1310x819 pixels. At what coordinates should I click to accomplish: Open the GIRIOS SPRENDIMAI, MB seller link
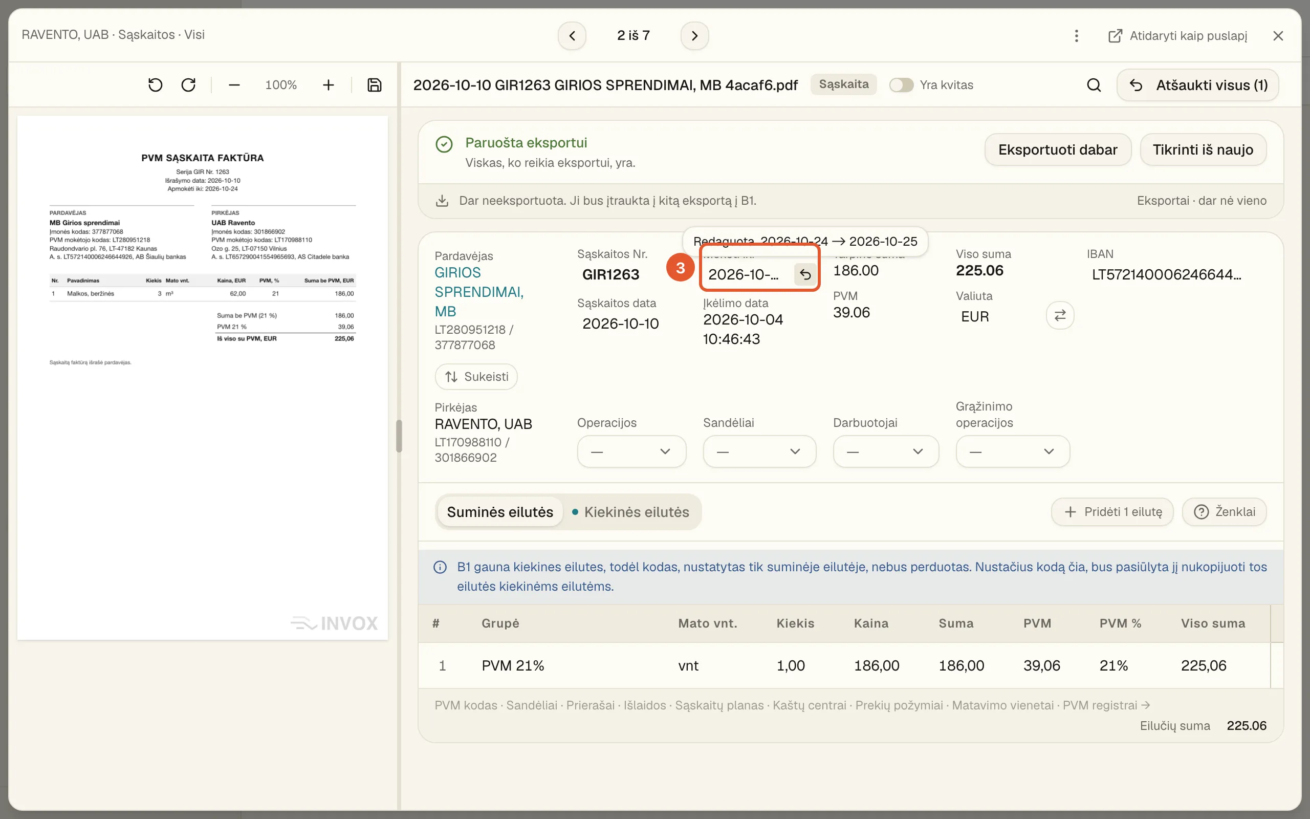(479, 292)
